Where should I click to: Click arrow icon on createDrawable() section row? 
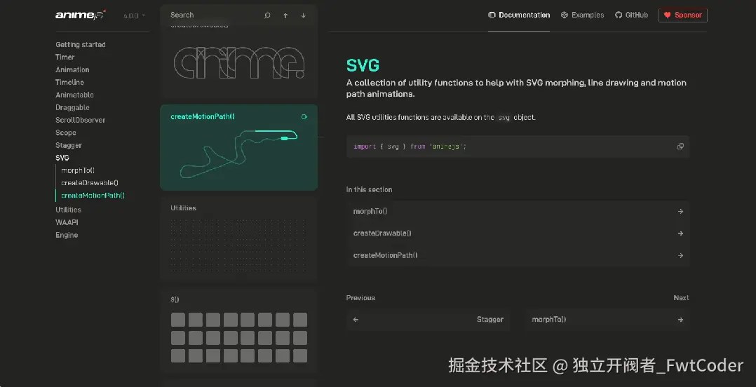pos(680,233)
